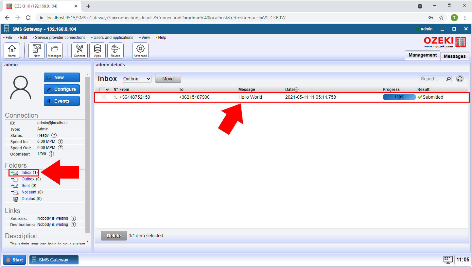Open the Routes signpost toolbar icon
472x267 pixels.
click(115, 51)
